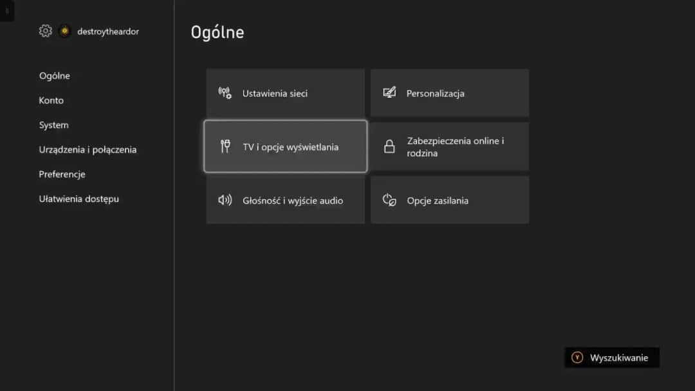Click the TV cable icon
Image resolution: width=695 pixels, height=391 pixels.
point(225,147)
